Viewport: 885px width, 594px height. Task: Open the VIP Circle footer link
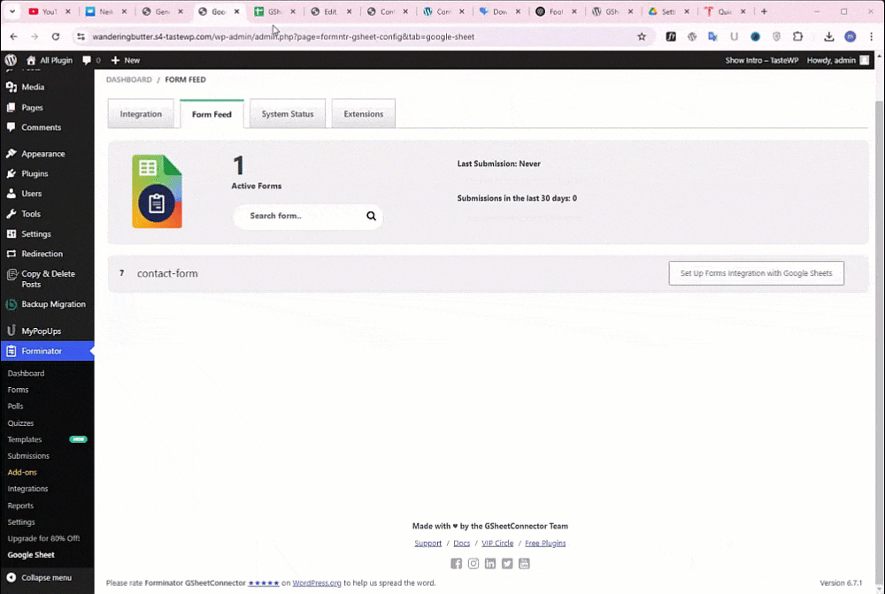tap(497, 544)
